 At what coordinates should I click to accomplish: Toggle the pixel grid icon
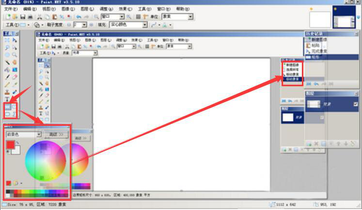pyautogui.click(x=138, y=16)
